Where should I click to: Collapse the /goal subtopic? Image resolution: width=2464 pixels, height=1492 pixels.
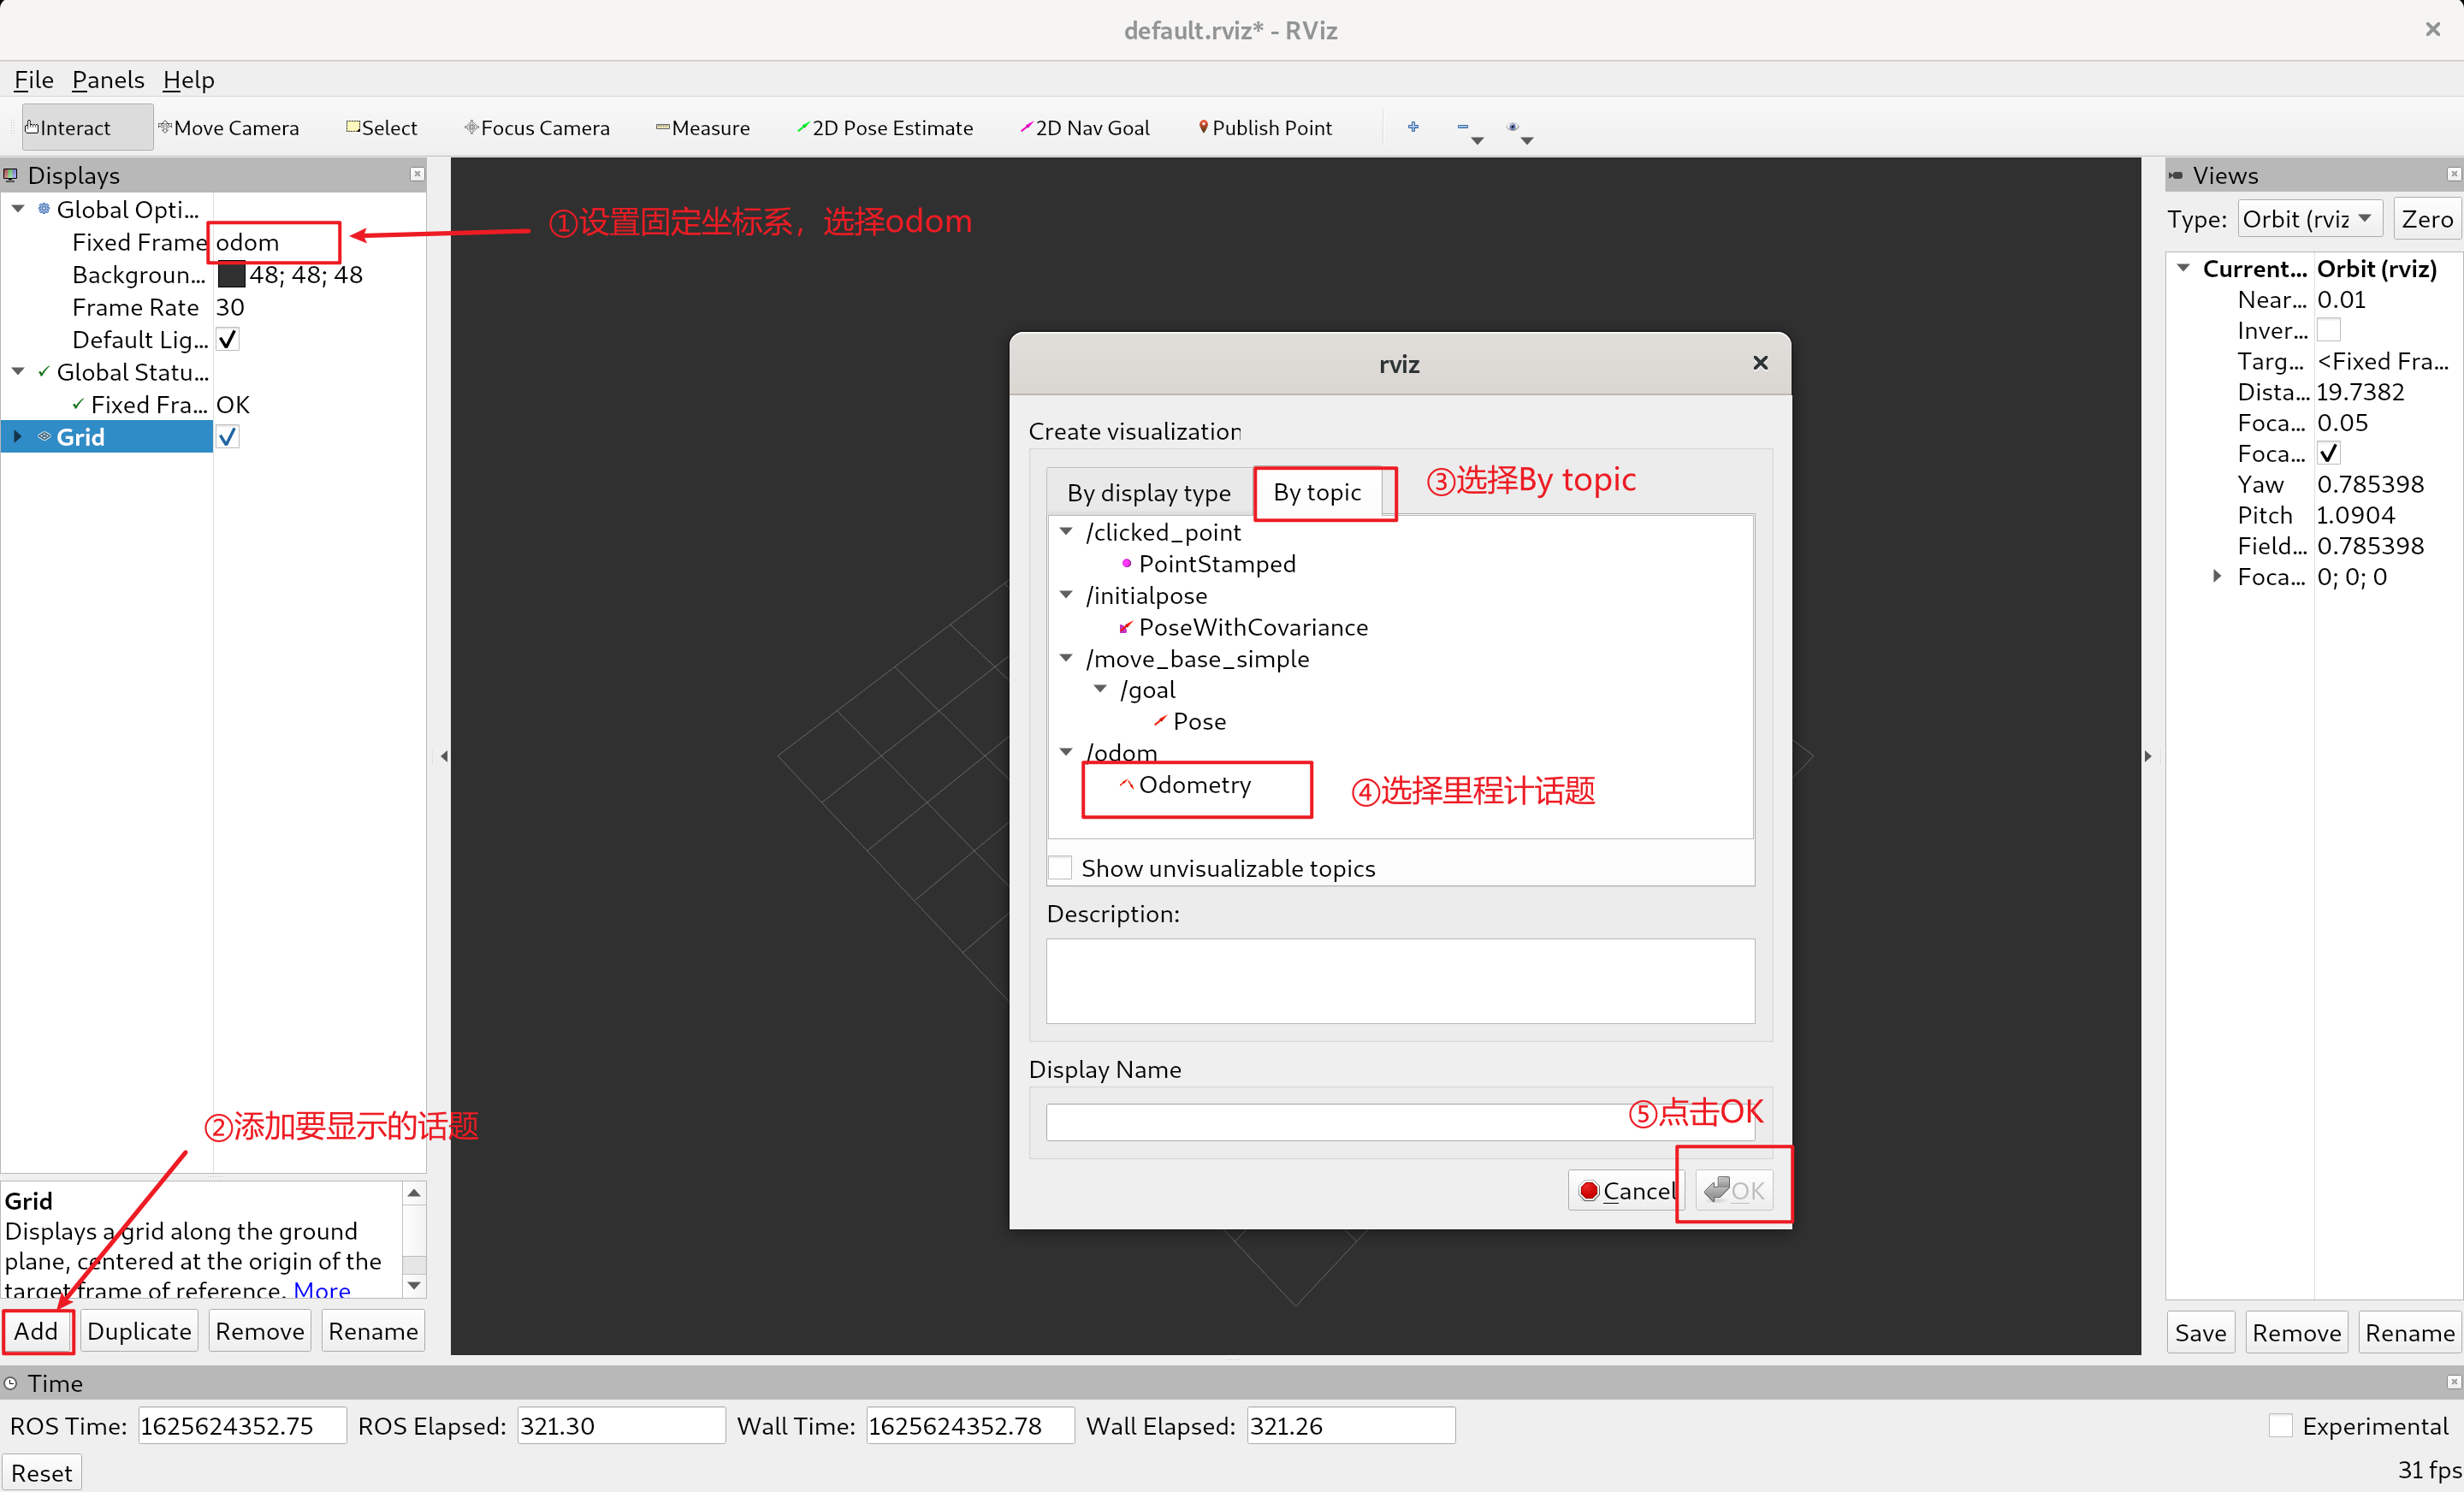[1101, 688]
